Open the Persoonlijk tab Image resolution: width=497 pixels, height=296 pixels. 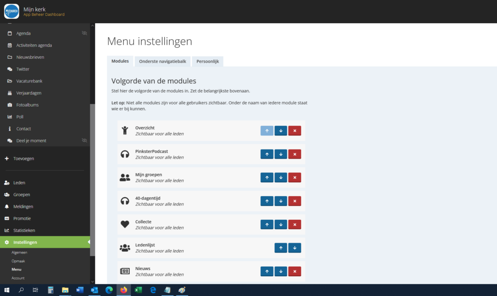pos(207,61)
